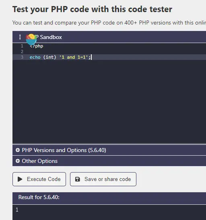
Task: Click the page heading about PHP code tester
Action: coord(92,9)
